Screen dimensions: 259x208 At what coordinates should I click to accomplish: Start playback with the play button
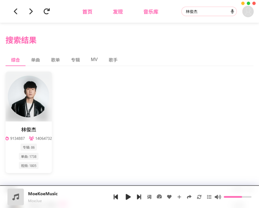(128, 197)
